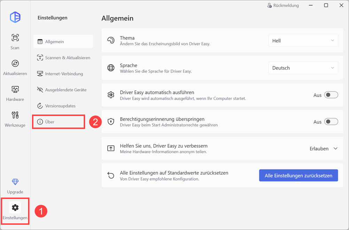Screen dimensions: 349x230
Task: Open the Sprache dropdown showing Deutsch
Action: [x=303, y=68]
